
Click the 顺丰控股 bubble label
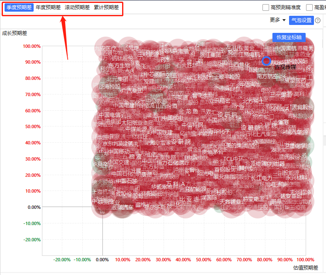tap(230, 77)
